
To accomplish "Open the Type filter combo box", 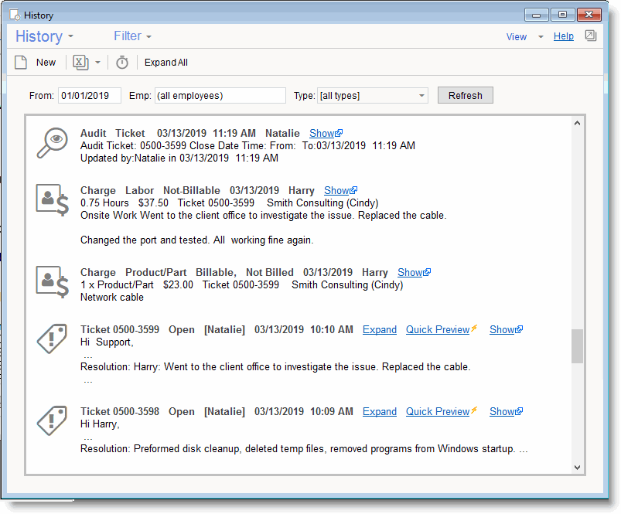I will 372,96.
